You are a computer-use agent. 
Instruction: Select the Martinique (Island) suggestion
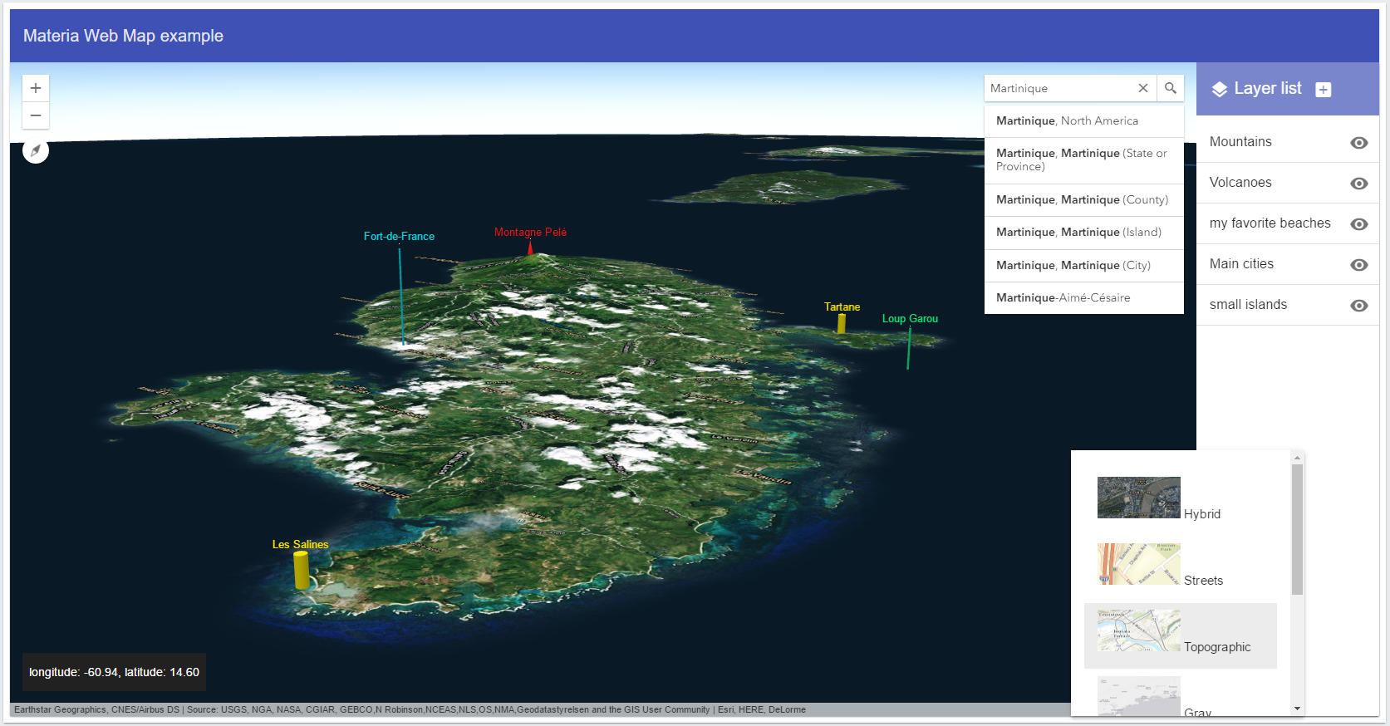[x=1084, y=233]
